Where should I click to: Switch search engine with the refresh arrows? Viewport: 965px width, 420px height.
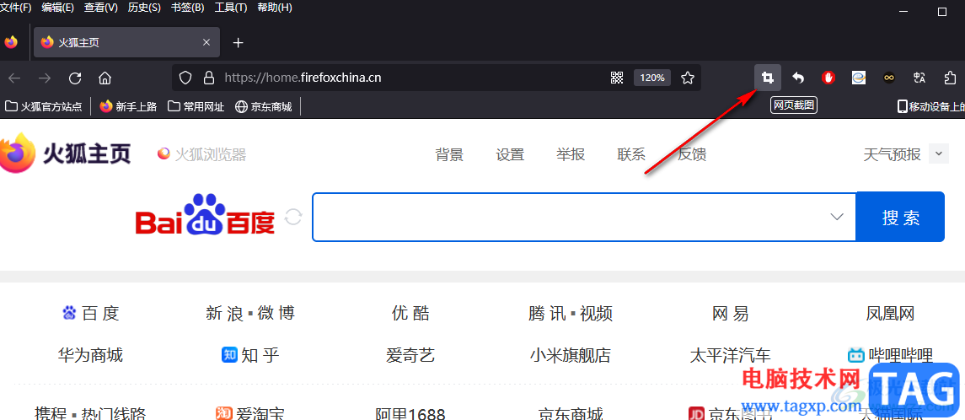pos(293,217)
